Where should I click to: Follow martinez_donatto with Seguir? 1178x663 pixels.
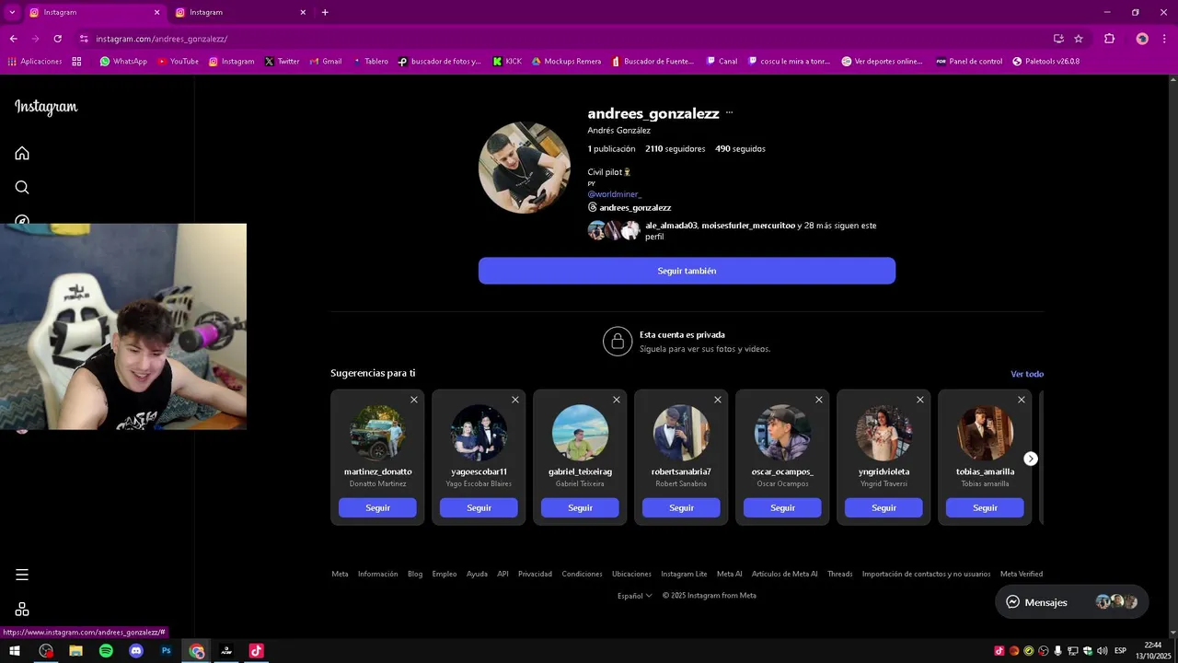[x=377, y=507]
